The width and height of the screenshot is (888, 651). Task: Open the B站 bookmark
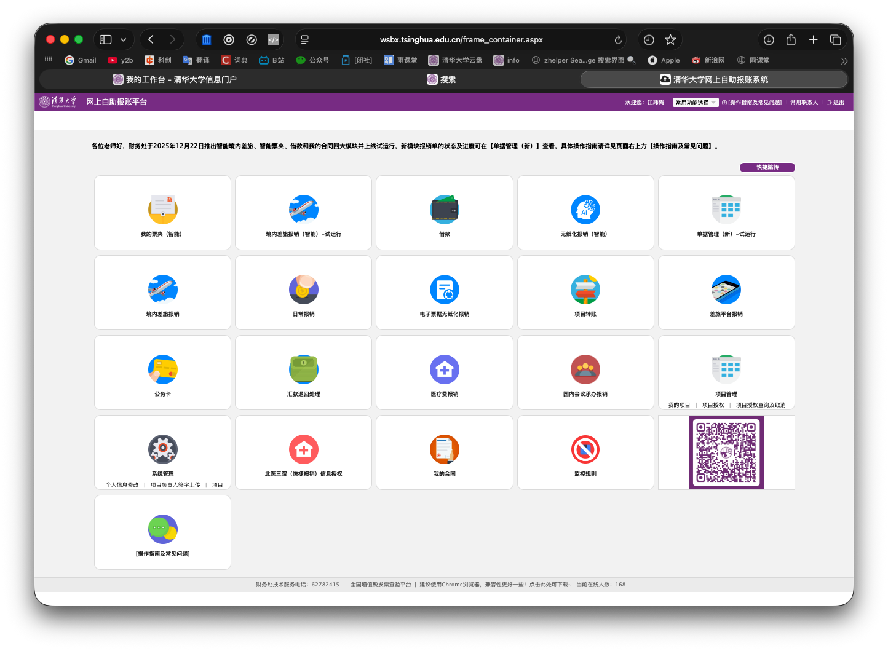(272, 60)
